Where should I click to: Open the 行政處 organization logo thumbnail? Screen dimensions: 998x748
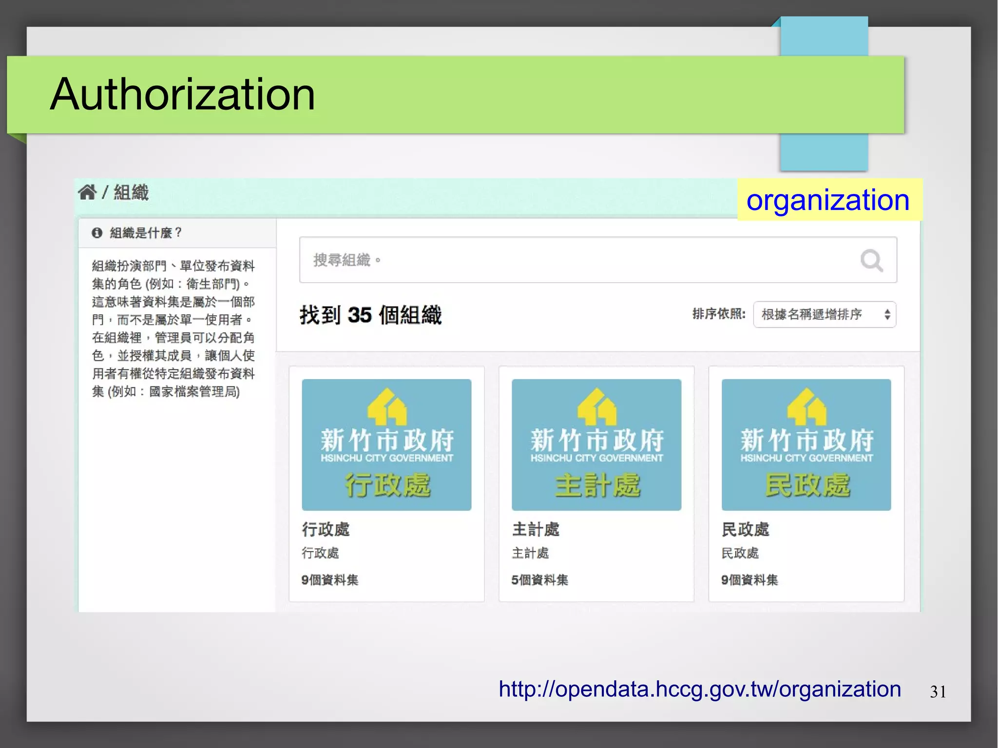(x=386, y=445)
